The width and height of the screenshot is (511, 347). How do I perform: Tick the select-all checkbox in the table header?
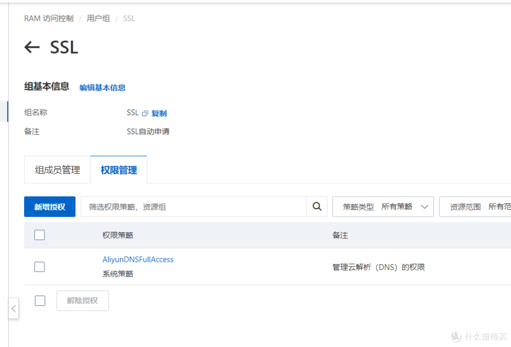tap(39, 235)
